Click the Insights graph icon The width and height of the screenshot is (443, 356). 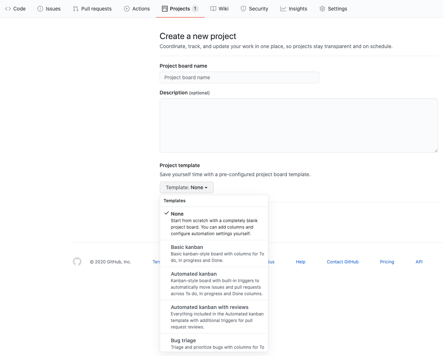(x=283, y=9)
